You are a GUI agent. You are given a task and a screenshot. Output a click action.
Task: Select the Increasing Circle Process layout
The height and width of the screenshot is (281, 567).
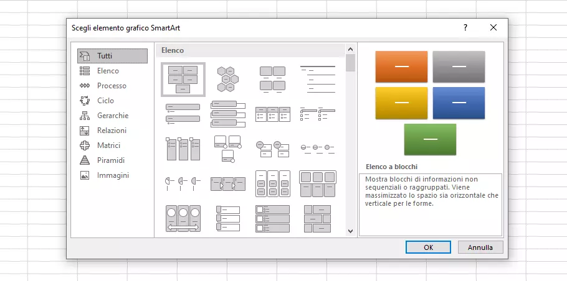point(318,149)
